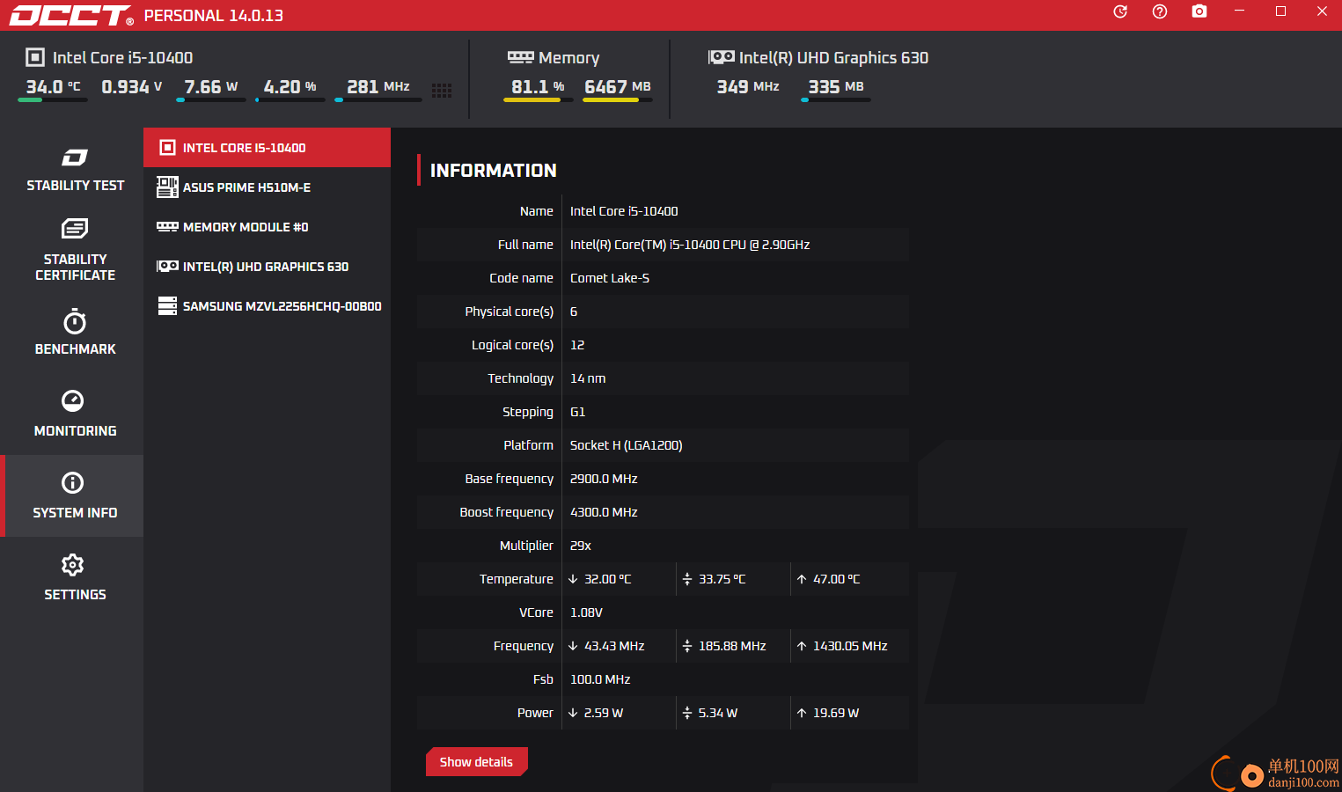Click the refresh/update icon in title bar
Screen dimensions: 1342x792
[1120, 11]
